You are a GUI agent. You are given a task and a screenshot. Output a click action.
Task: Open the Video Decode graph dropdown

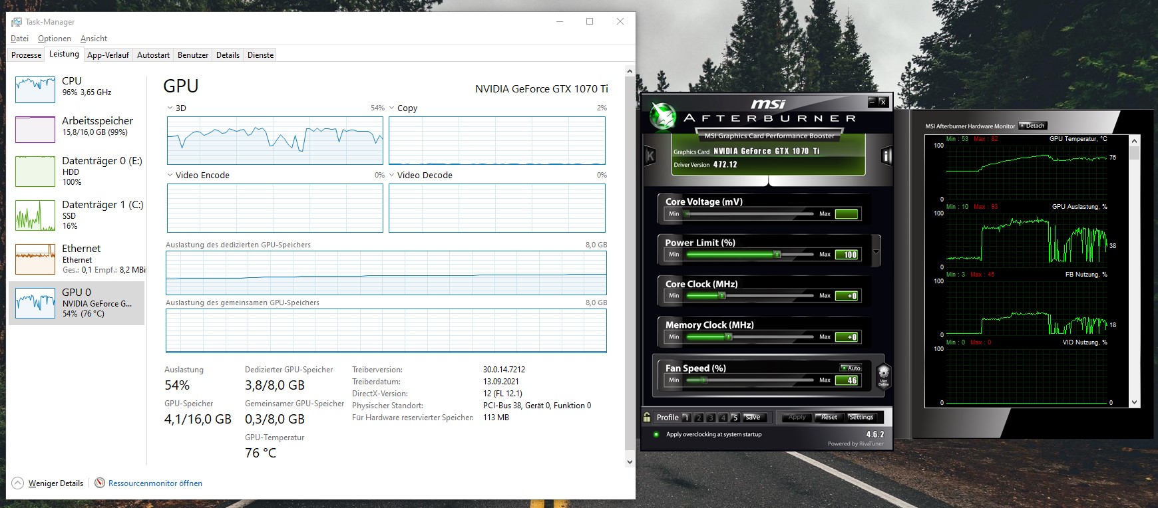coord(392,175)
